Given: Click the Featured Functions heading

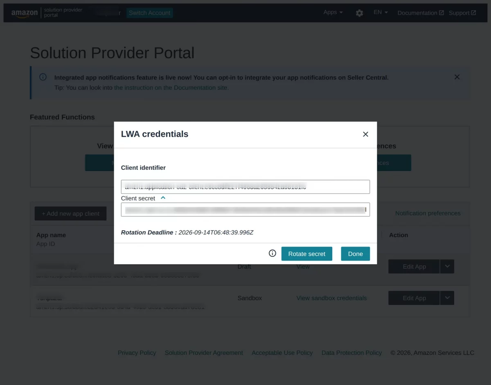Looking at the screenshot, I should 62,117.
